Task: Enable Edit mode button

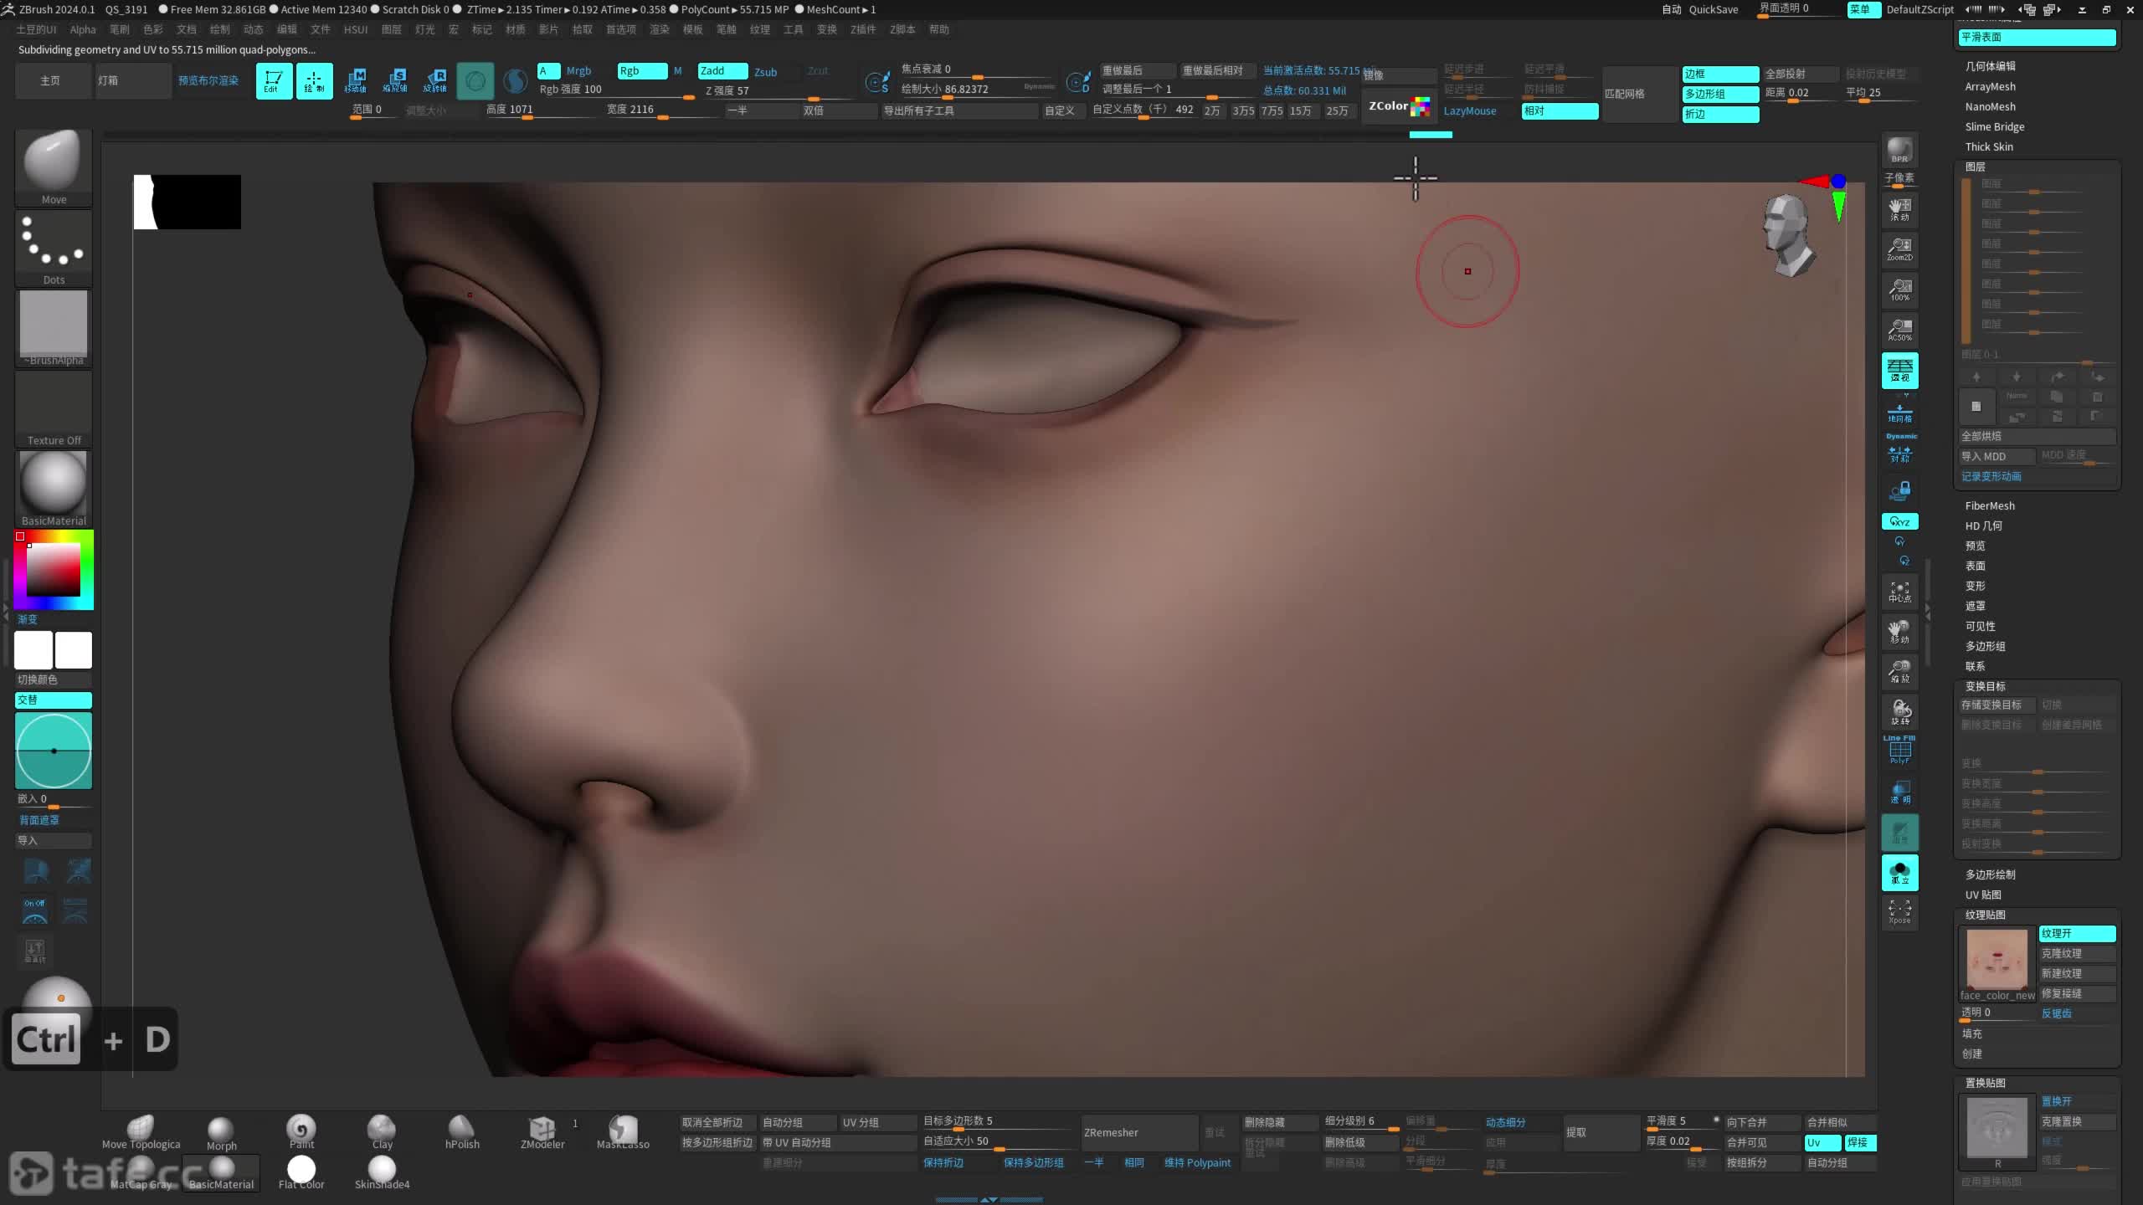Action: [274, 81]
